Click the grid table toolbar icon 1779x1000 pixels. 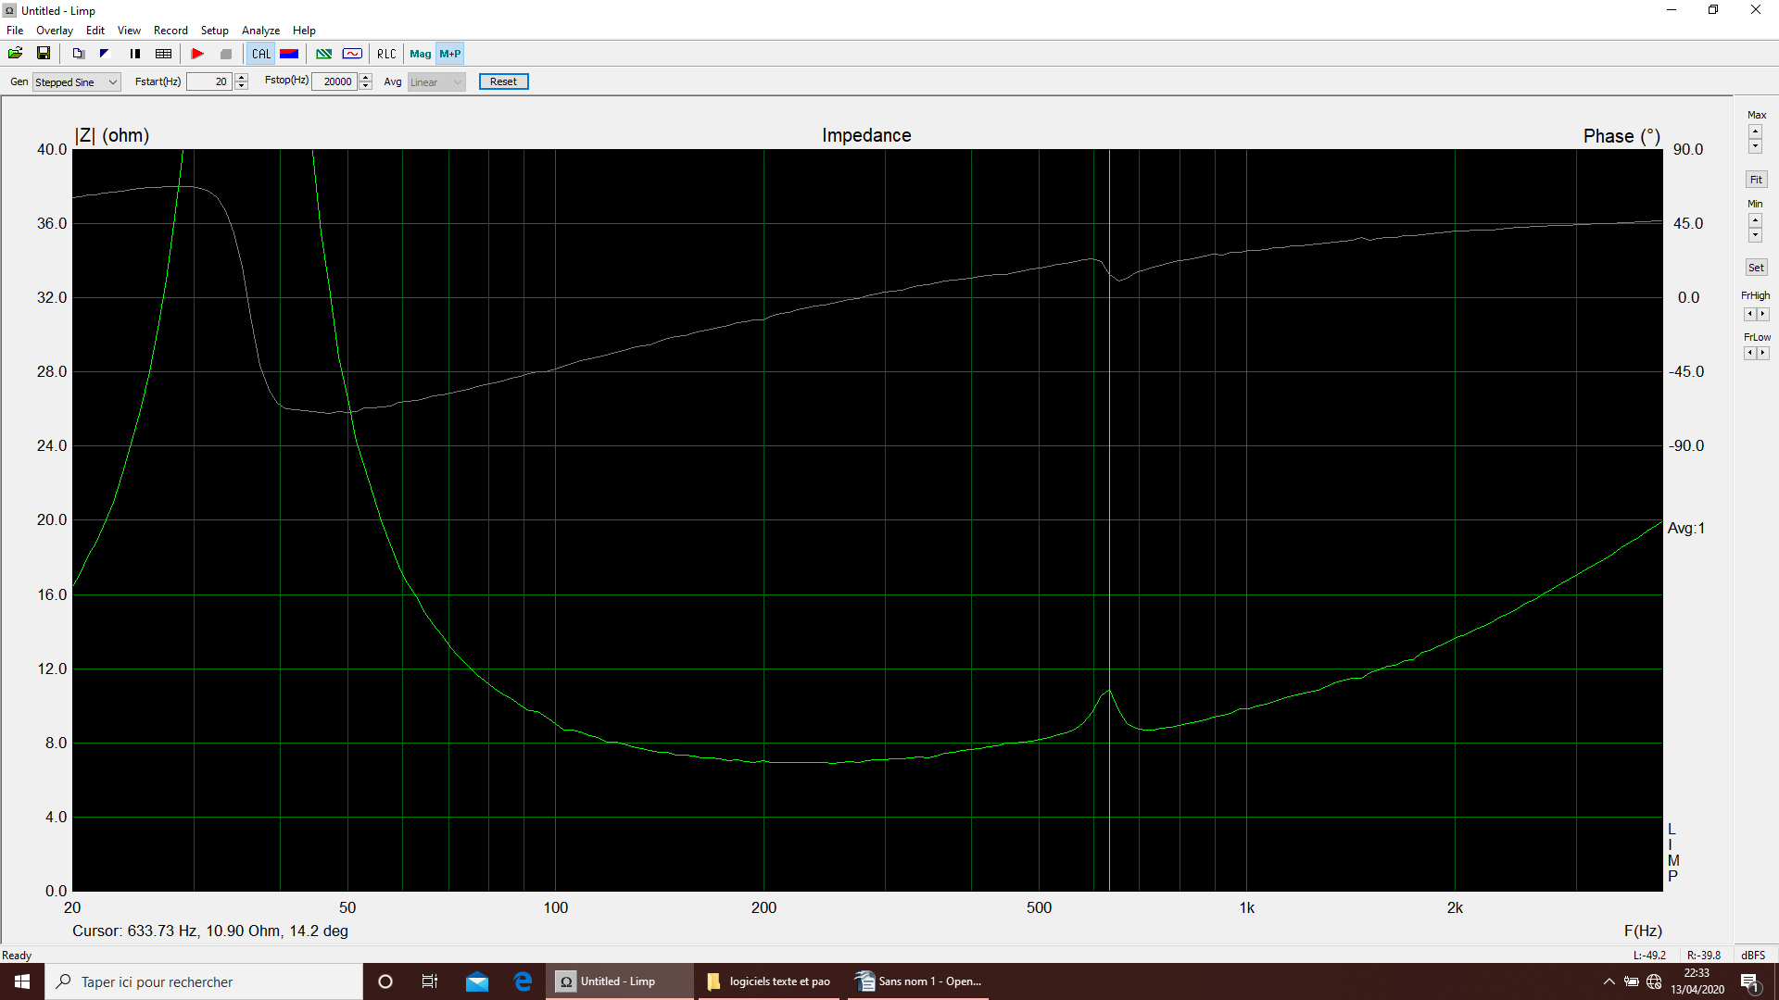click(164, 54)
